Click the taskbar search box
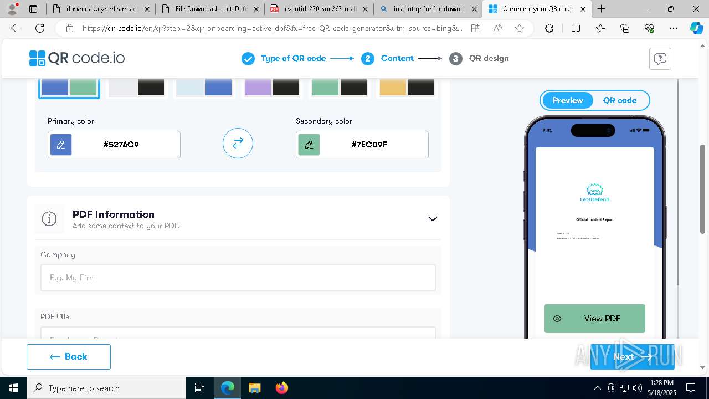Screen dimensions: 709x399 tap(106, 388)
